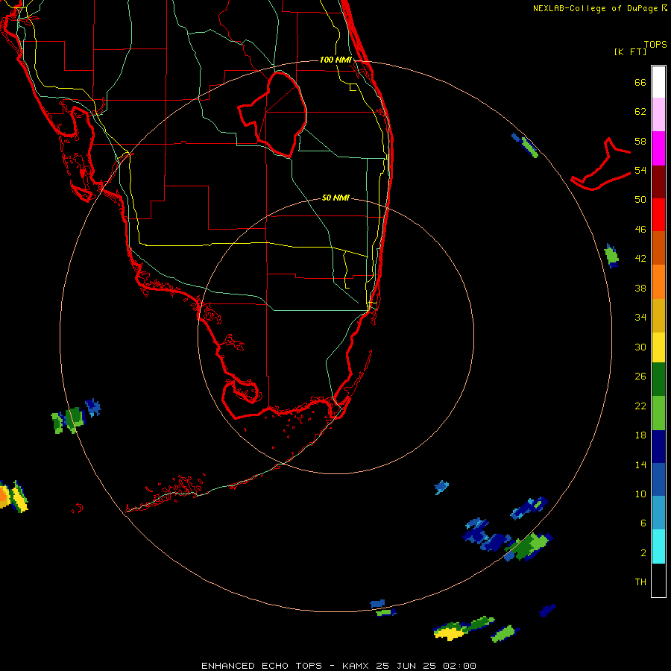Click the medium blue 10-14 kft swatch
Image resolution: width=671 pixels, height=671 pixels.
(x=658, y=479)
